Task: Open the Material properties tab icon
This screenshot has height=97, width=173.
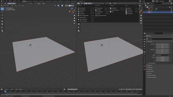Action: tap(144, 66)
